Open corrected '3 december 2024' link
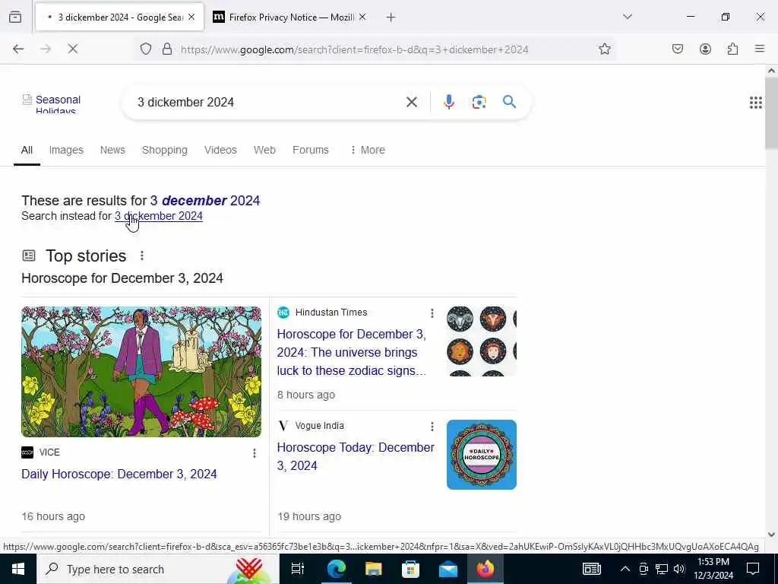 (x=205, y=201)
